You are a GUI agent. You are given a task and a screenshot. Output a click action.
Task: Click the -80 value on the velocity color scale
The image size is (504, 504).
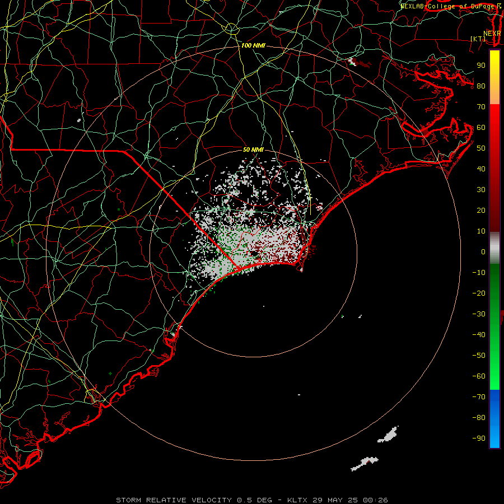click(x=479, y=418)
